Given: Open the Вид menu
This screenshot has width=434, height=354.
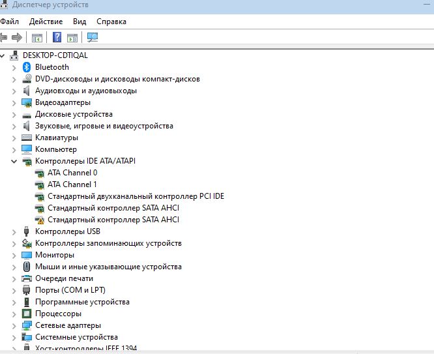Looking at the screenshot, I should click(80, 22).
